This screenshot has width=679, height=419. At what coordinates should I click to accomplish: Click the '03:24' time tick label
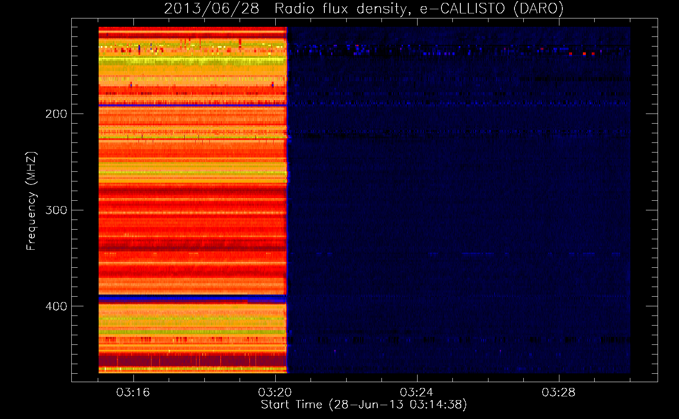coord(417,393)
